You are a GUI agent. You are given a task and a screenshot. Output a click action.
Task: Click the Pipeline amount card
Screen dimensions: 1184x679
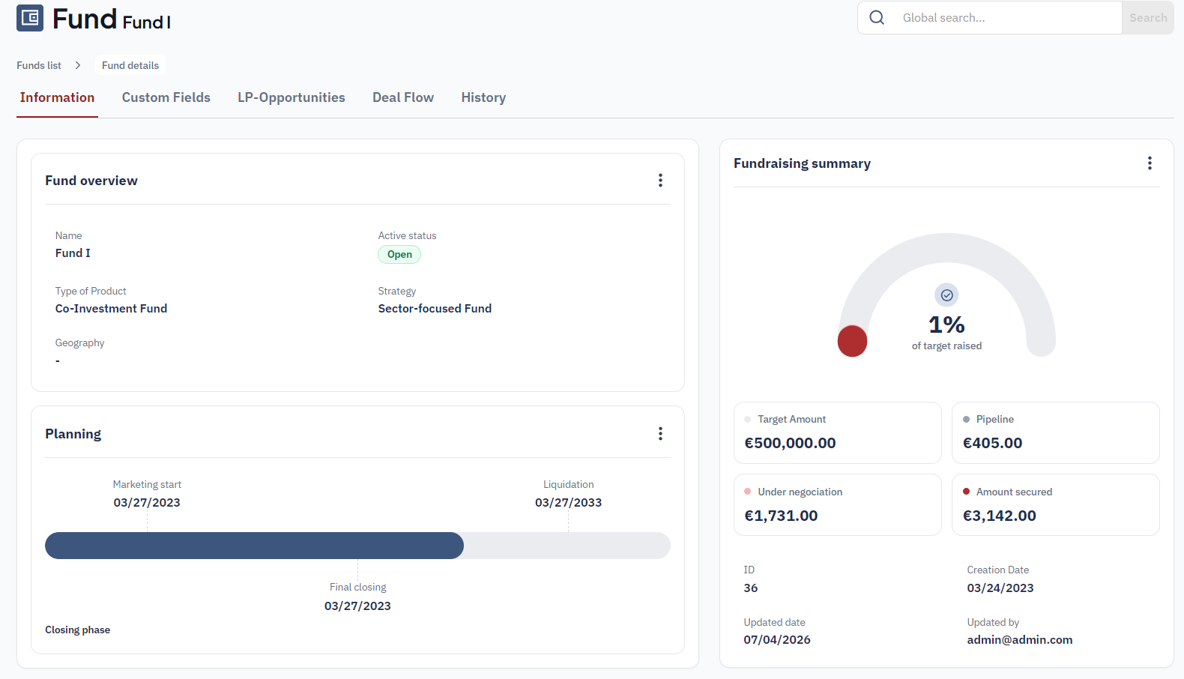(x=1055, y=432)
